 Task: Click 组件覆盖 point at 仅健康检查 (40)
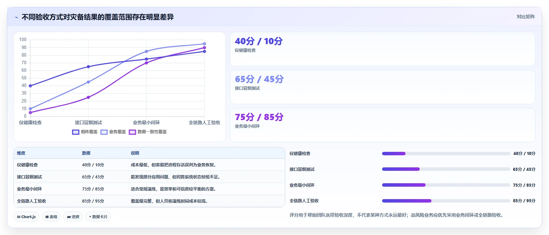tap(30, 86)
